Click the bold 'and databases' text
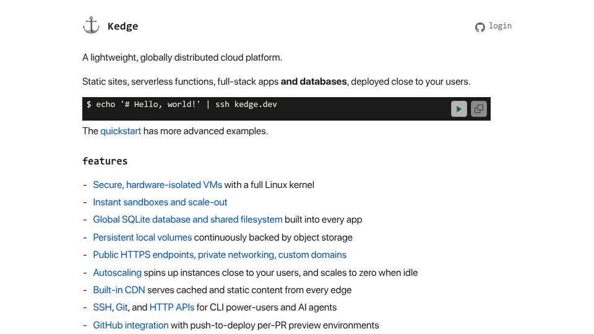Viewport: 594px width, 334px height. pos(314,82)
